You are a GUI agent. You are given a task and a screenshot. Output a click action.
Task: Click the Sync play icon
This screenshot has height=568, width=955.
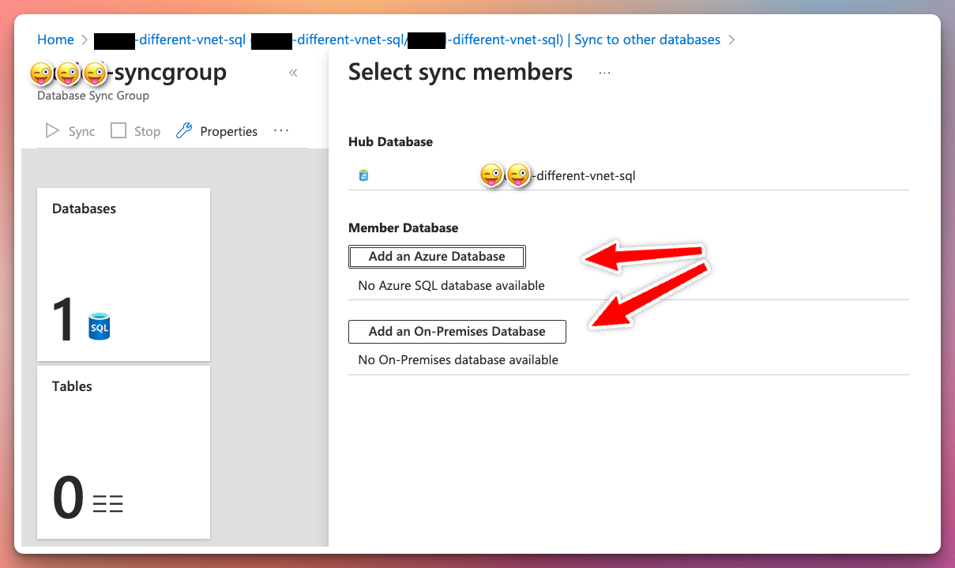[x=53, y=131]
